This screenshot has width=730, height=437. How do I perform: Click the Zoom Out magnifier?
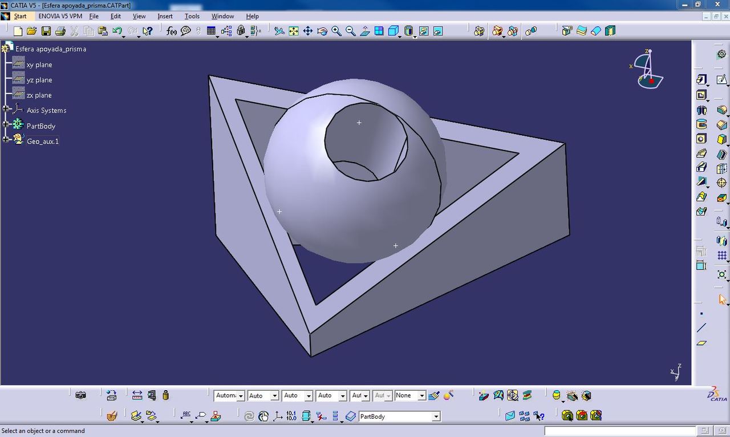point(351,31)
